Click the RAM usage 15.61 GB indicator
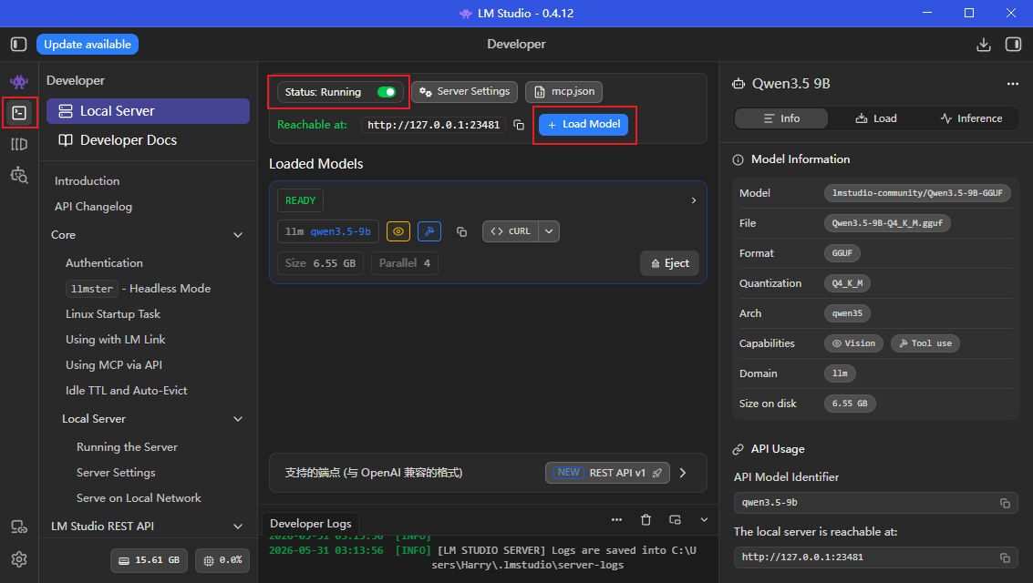Image resolution: width=1033 pixels, height=583 pixels. tap(149, 560)
